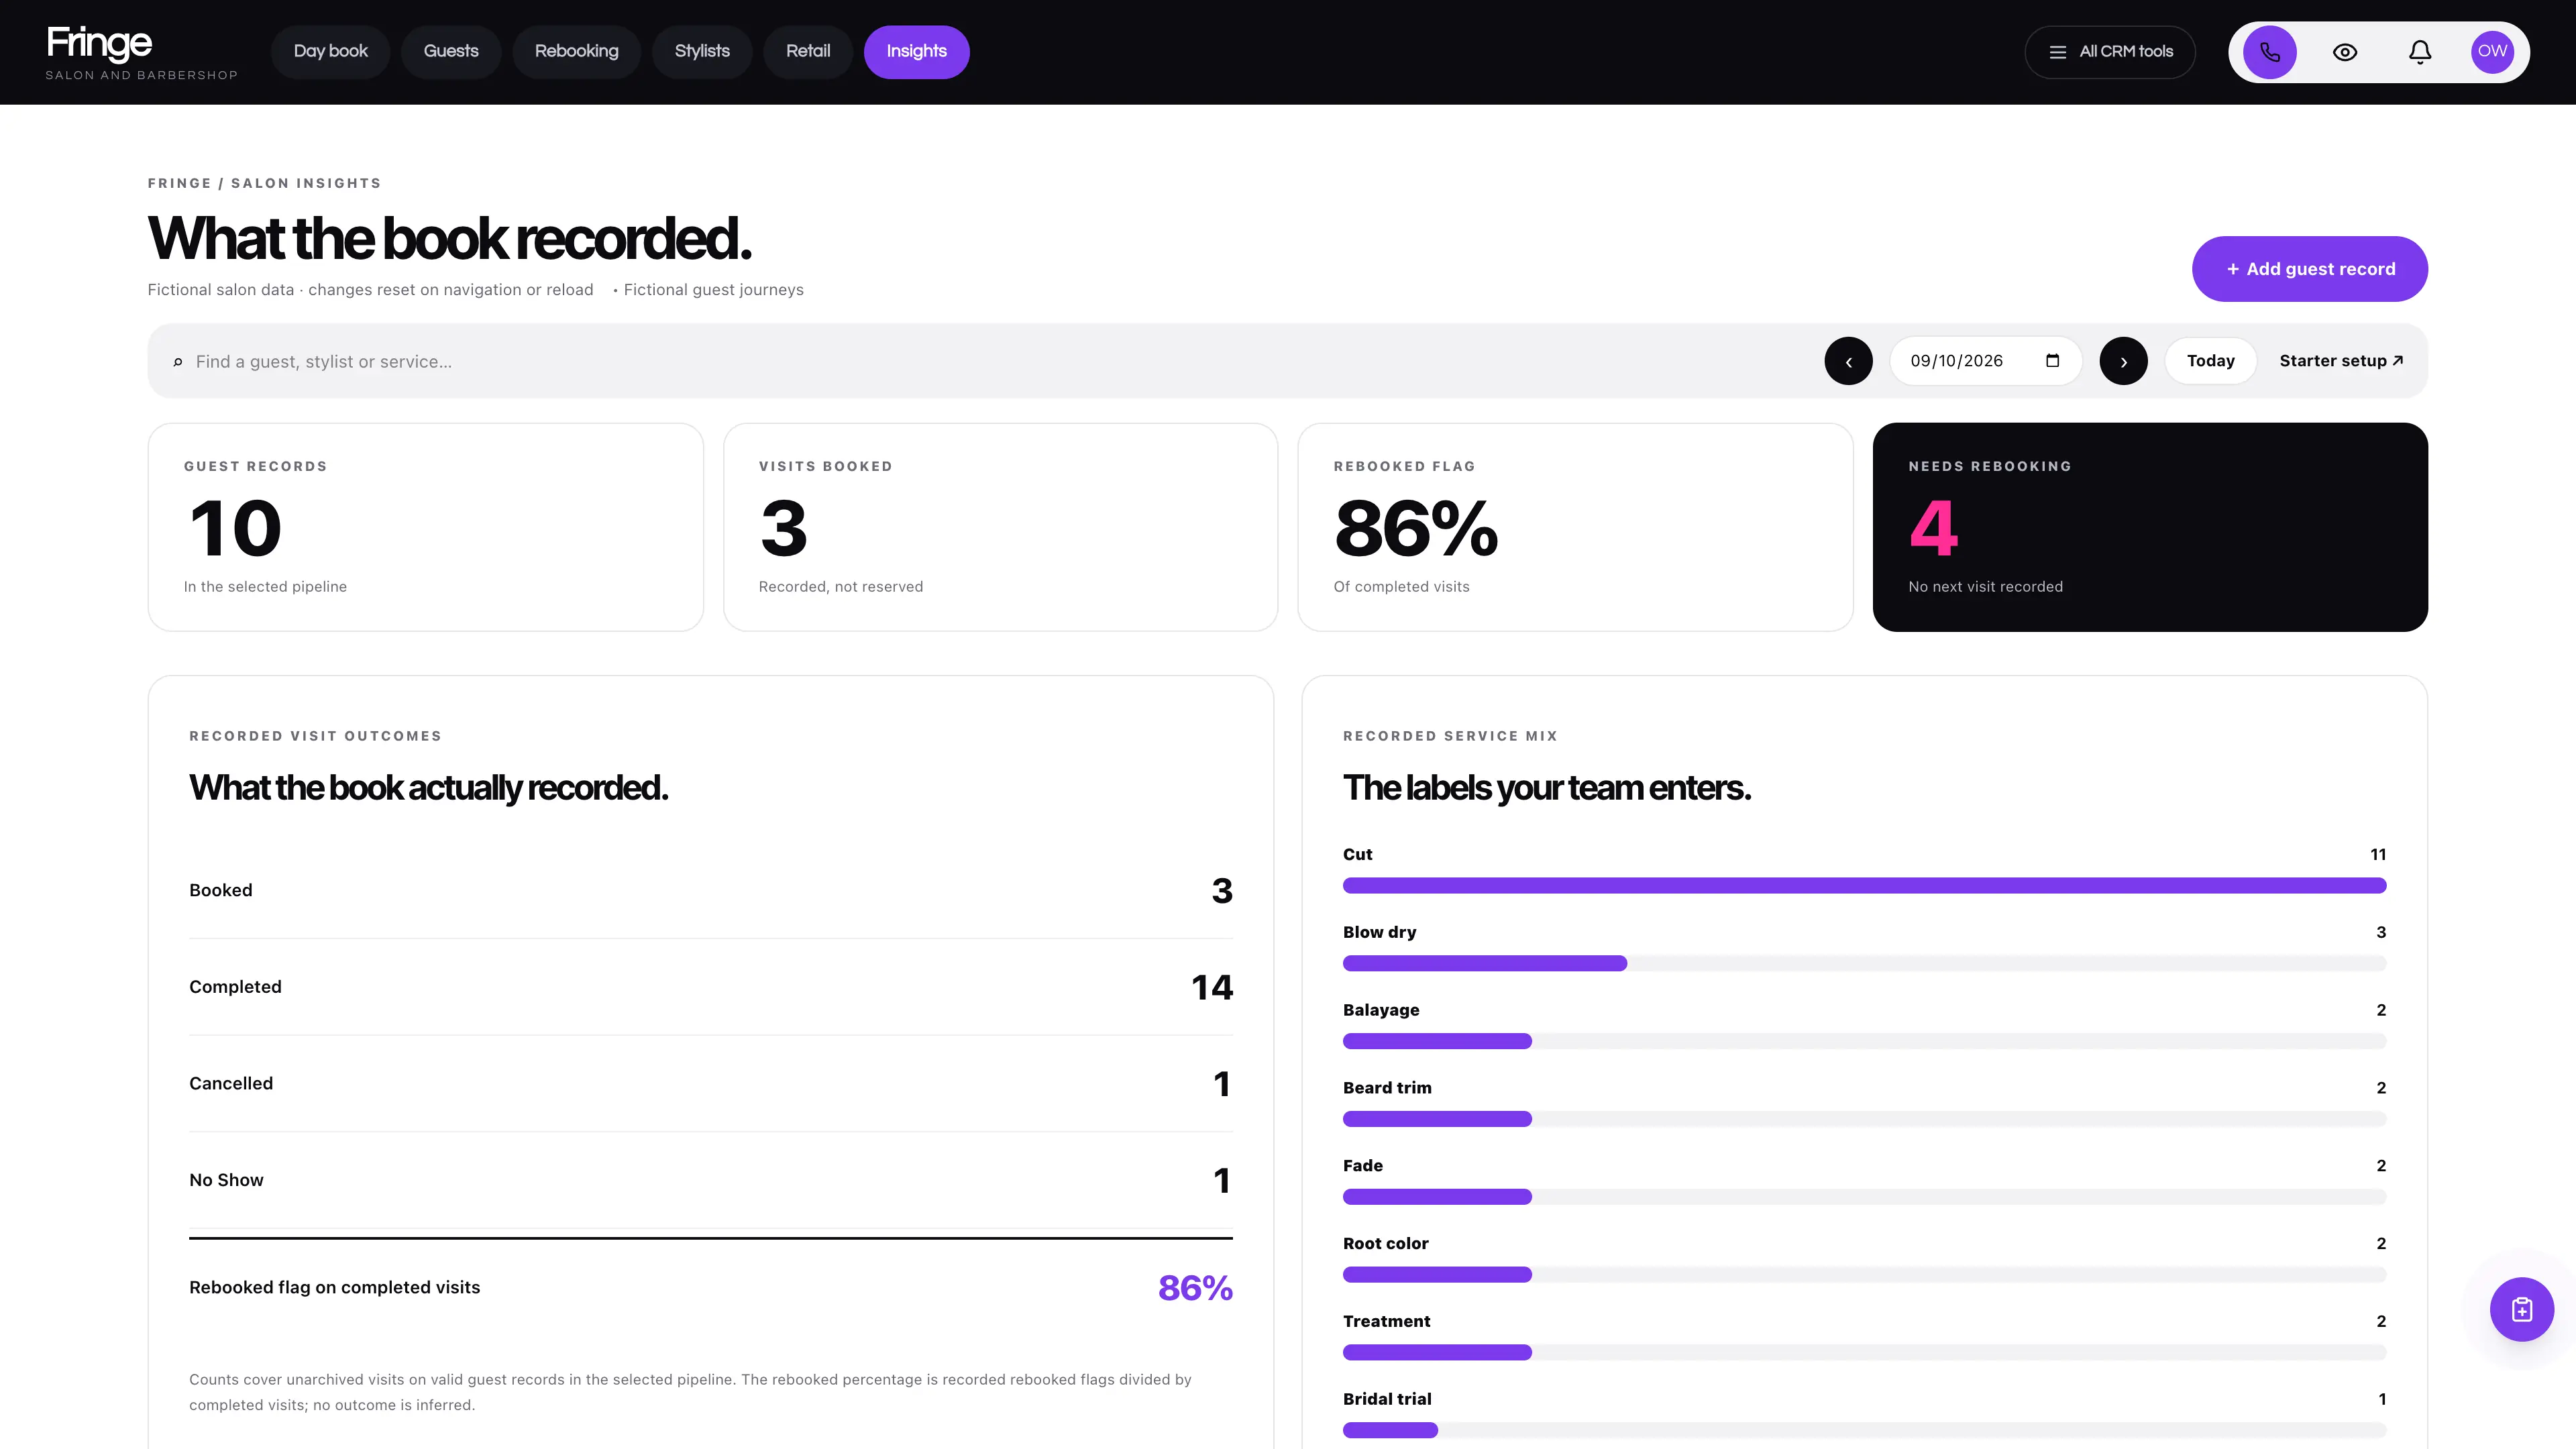Open the Rebooked Flag stat card
2576x1449 pixels.
tap(1575, 527)
